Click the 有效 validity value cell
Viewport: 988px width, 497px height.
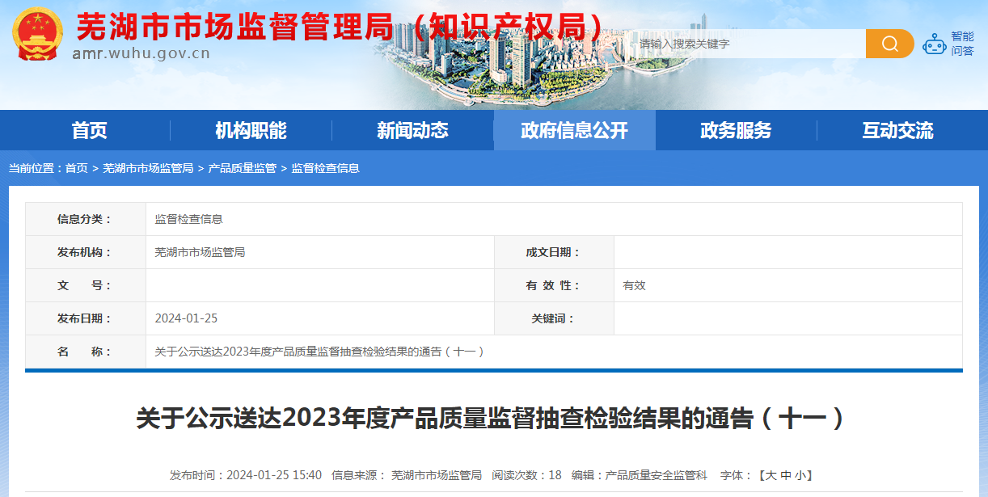pos(635,285)
